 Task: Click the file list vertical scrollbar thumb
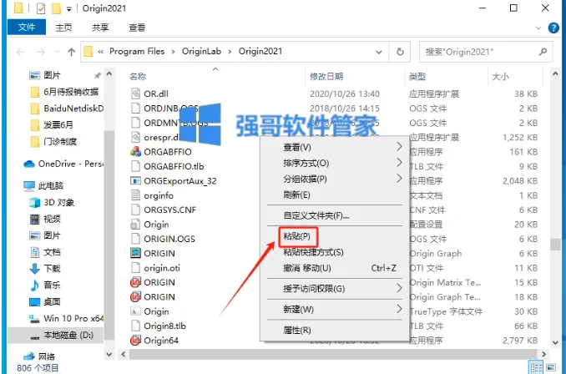(555, 245)
